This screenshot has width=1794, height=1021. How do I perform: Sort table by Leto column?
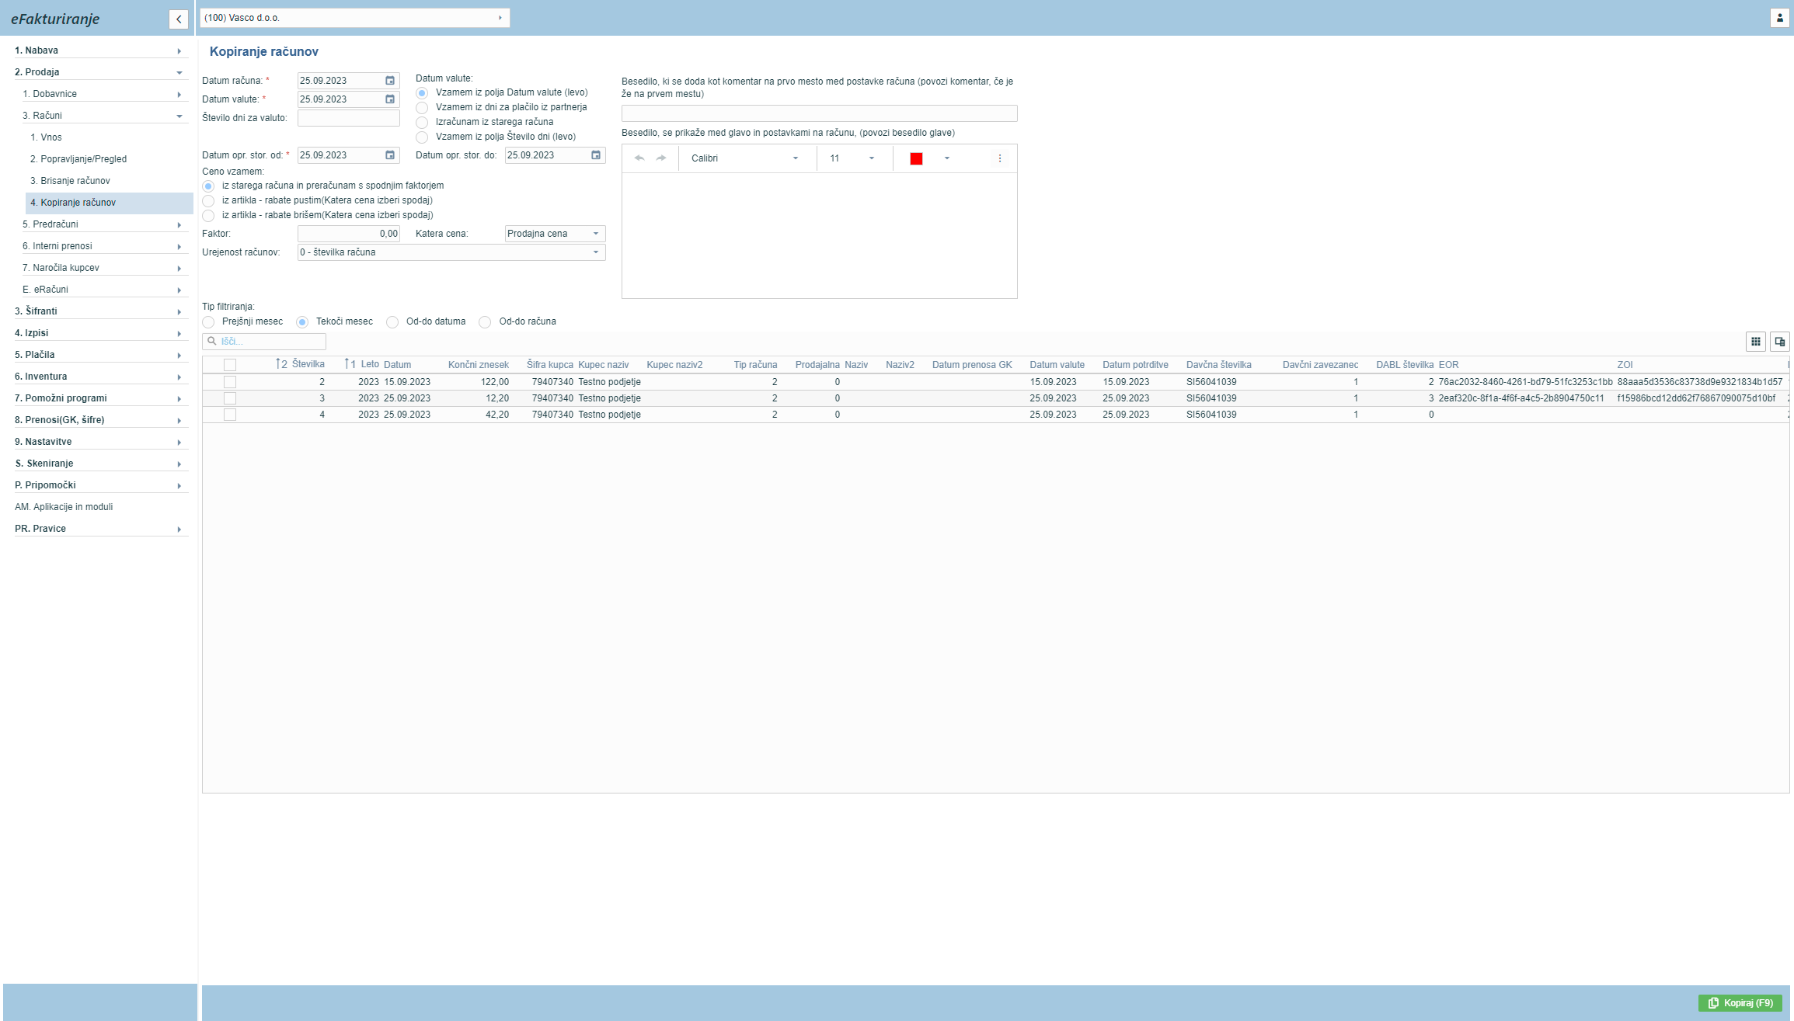click(370, 364)
